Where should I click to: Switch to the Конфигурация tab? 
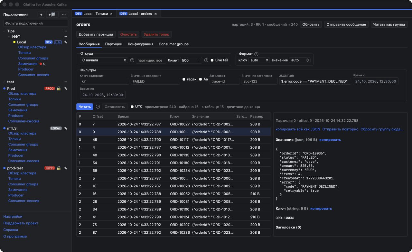pyautogui.click(x=140, y=44)
